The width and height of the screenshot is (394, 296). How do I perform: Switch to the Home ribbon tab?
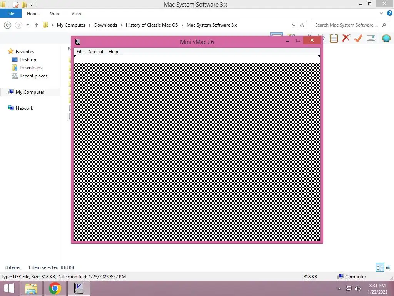tap(33, 14)
